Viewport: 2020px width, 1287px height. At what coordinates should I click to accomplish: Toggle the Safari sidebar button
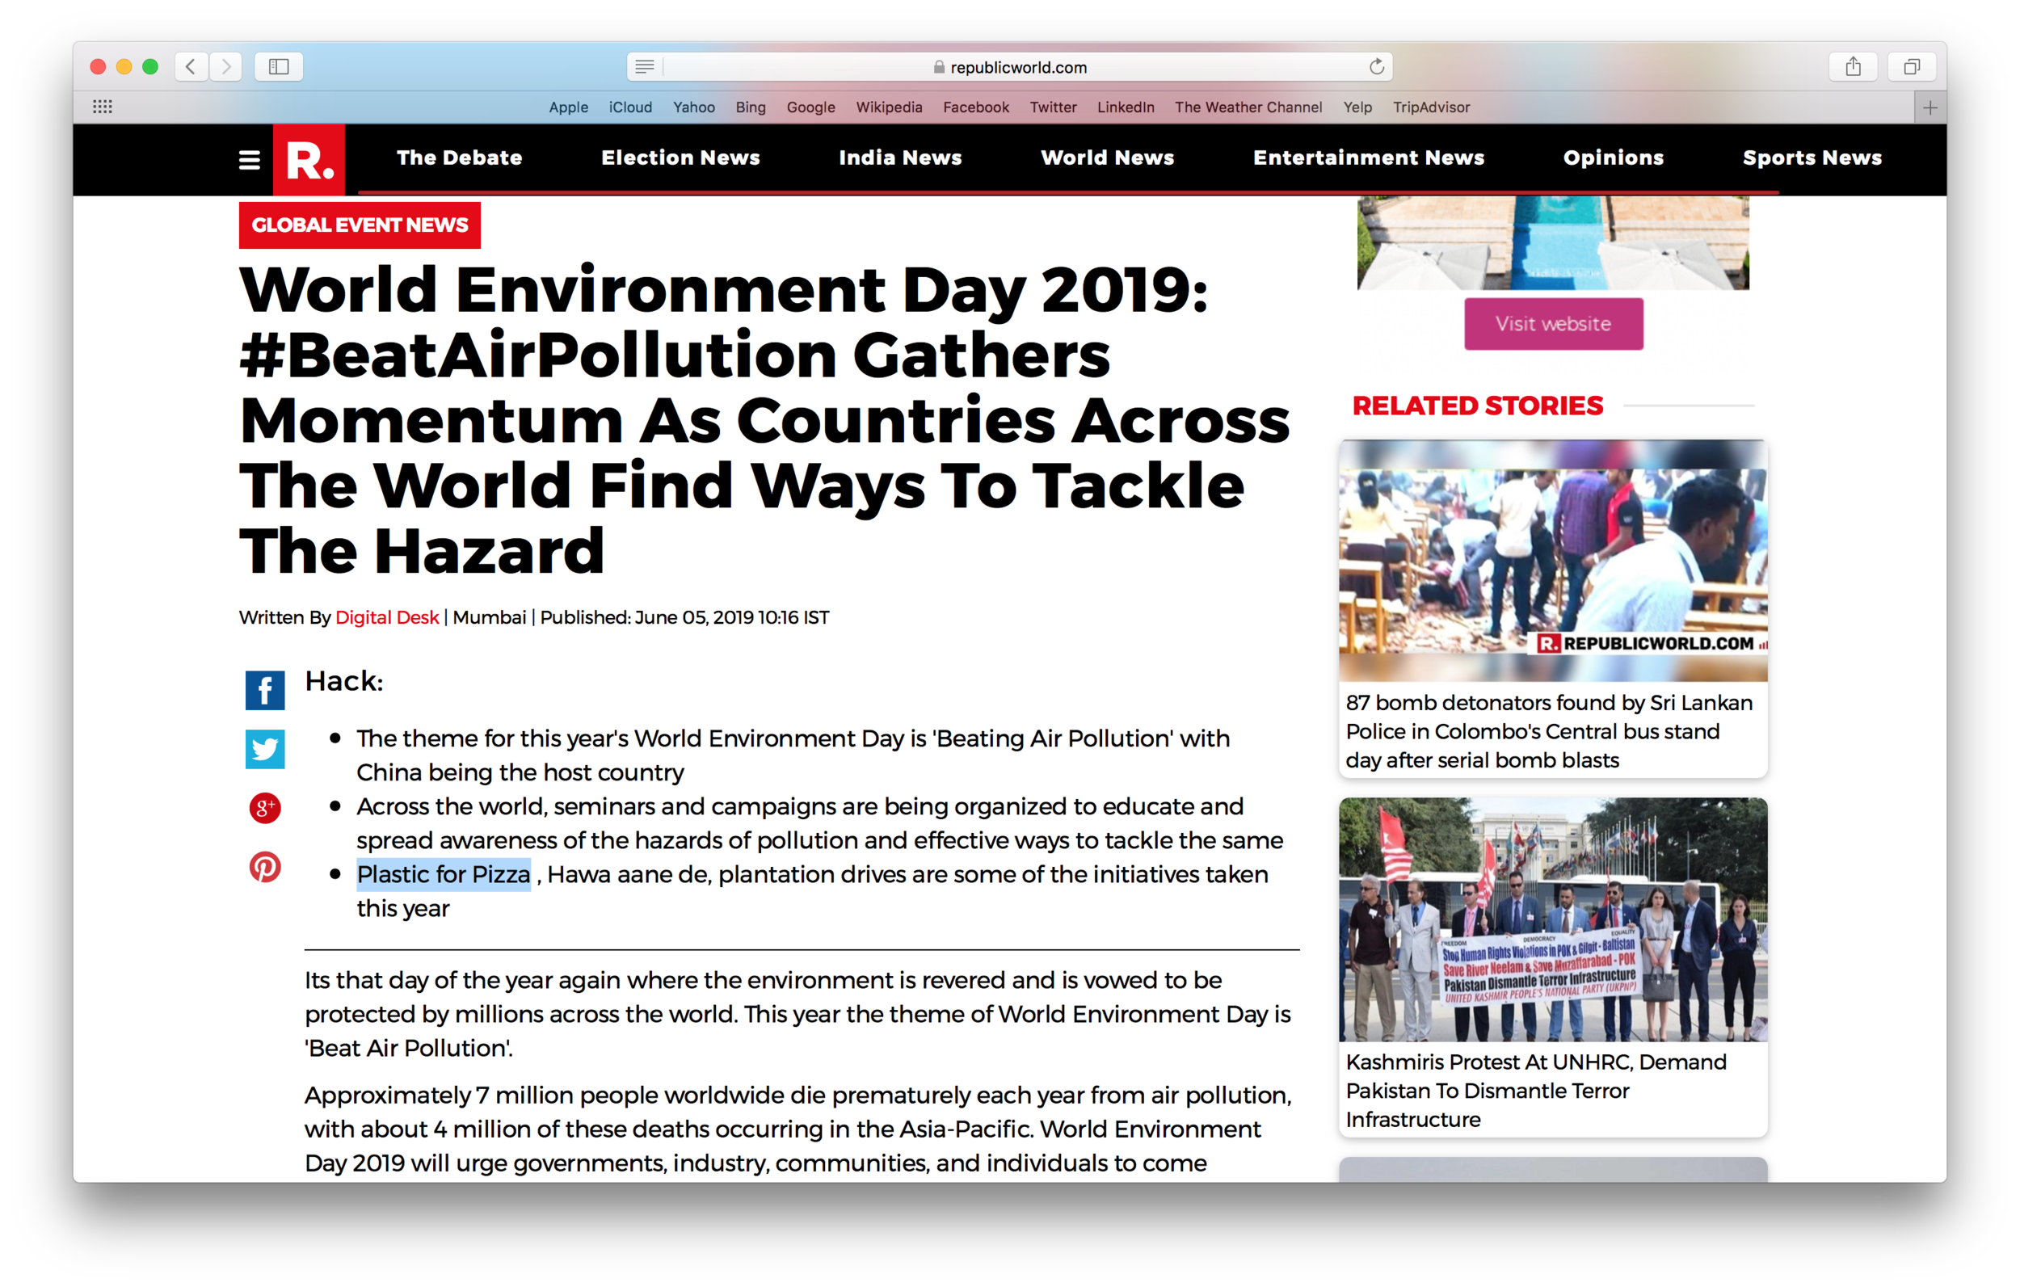(x=279, y=66)
